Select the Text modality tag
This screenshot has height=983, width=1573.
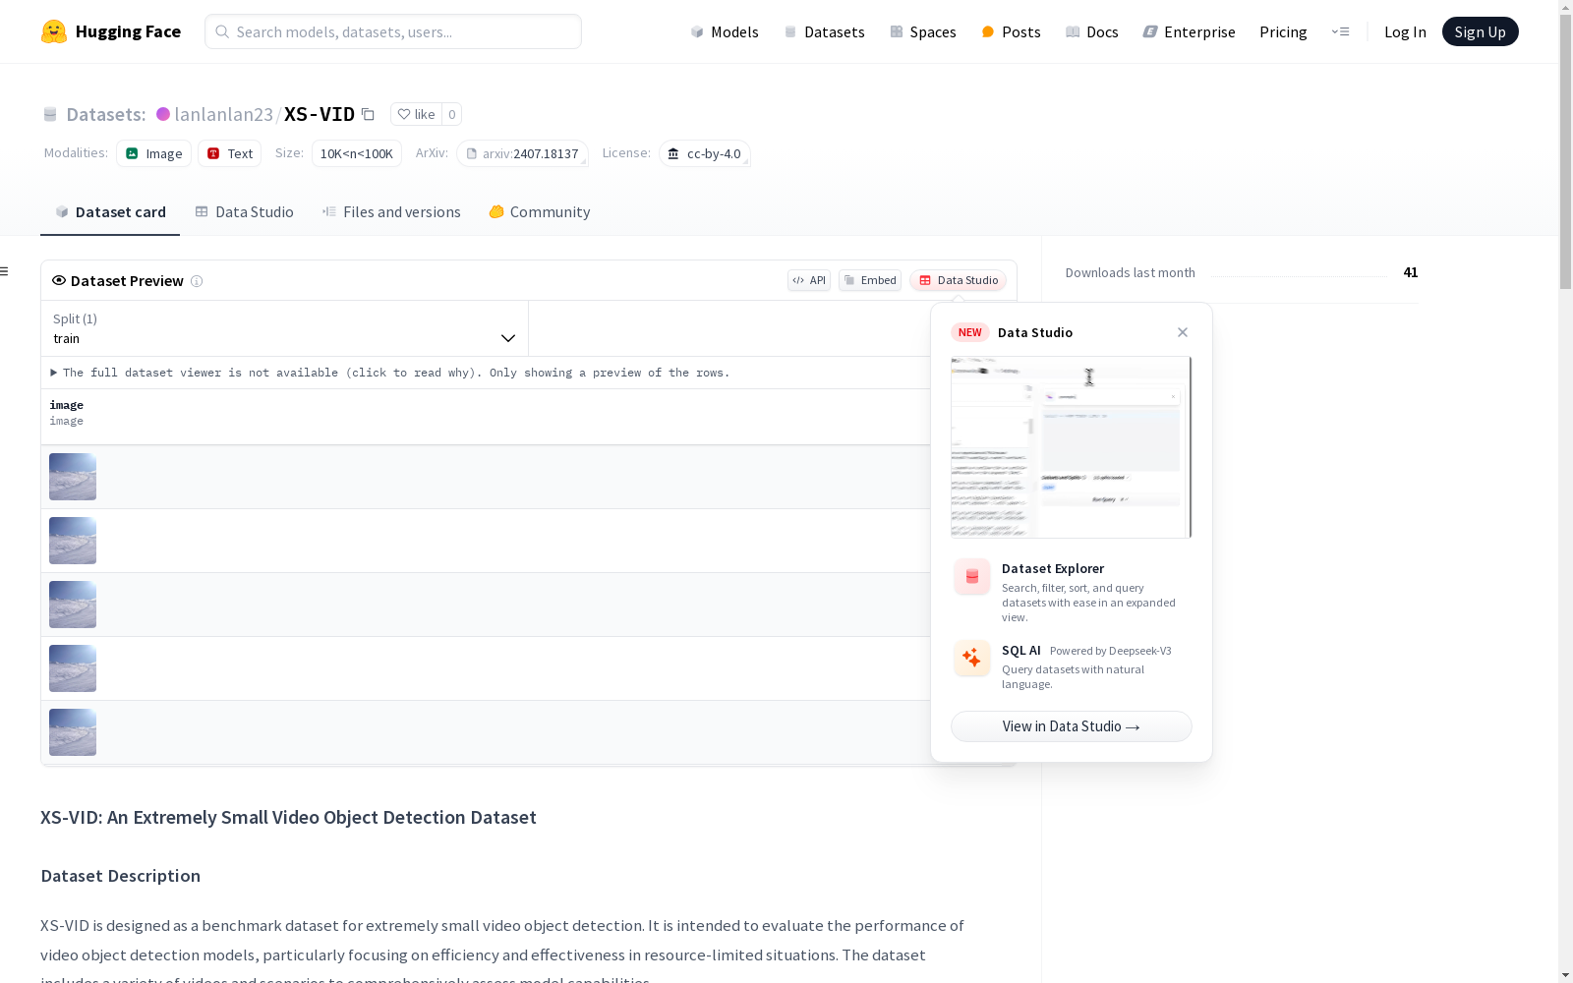coord(230,153)
